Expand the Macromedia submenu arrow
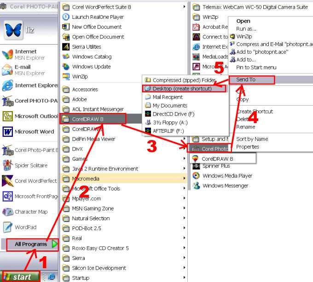Image resolution: width=313 pixels, height=282 pixels. [x=185, y=179]
